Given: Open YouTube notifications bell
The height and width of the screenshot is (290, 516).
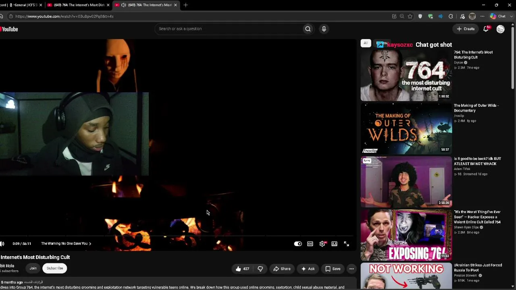Looking at the screenshot, I should tap(486, 29).
